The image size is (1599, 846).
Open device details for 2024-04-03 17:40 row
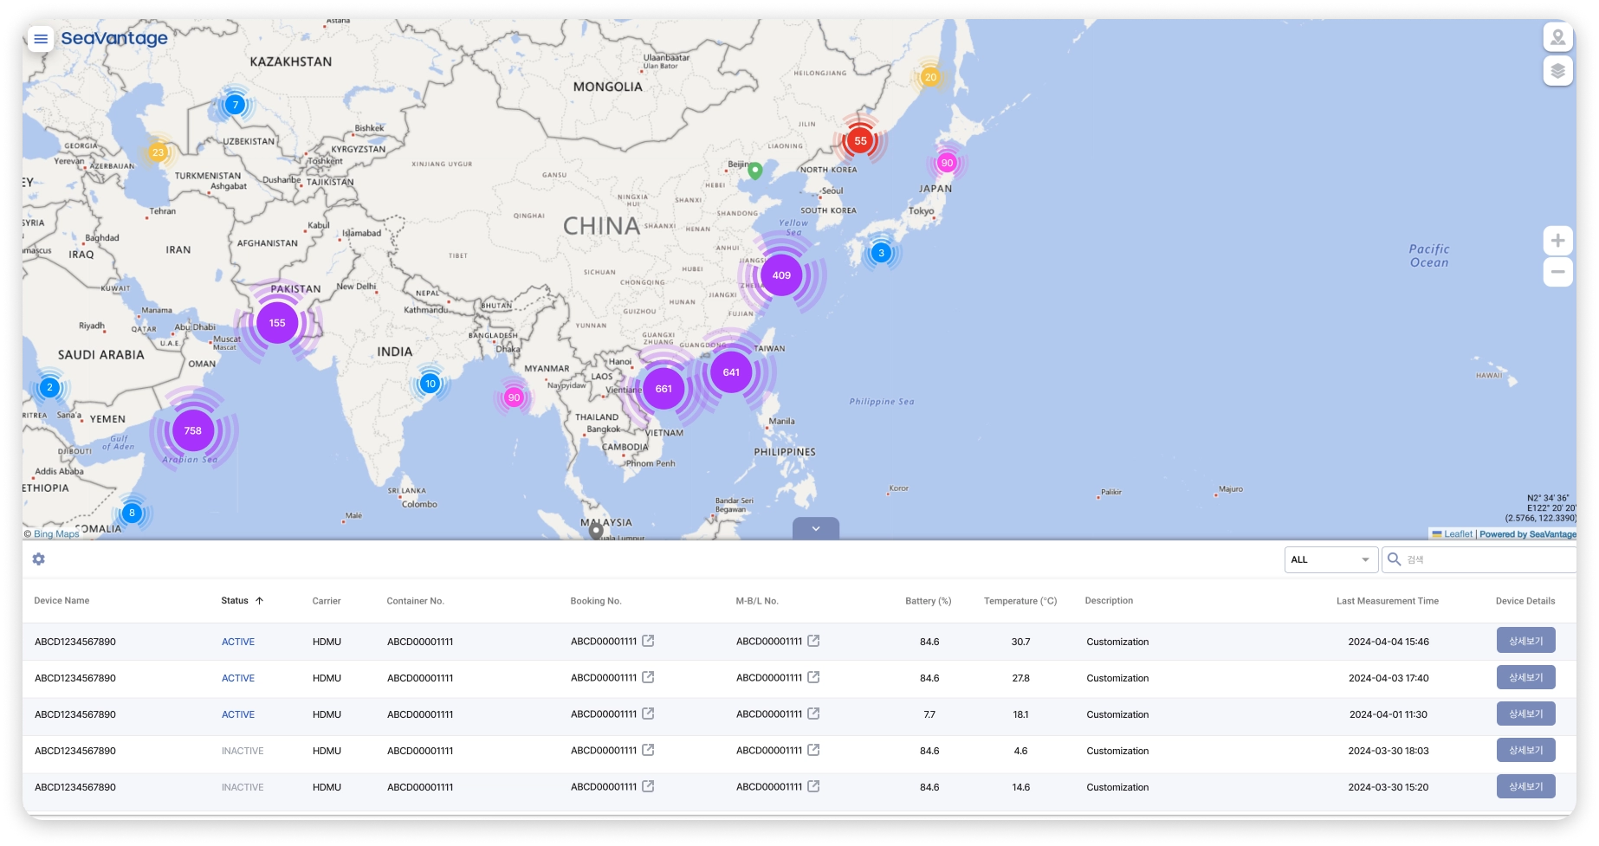coord(1525,677)
